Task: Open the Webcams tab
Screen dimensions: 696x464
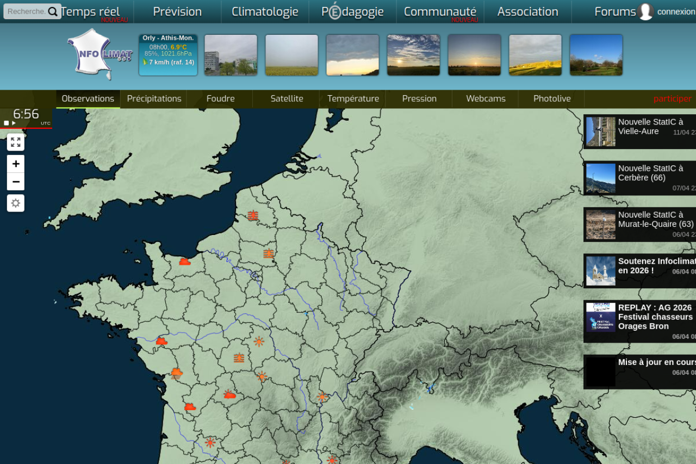Action: coord(486,98)
